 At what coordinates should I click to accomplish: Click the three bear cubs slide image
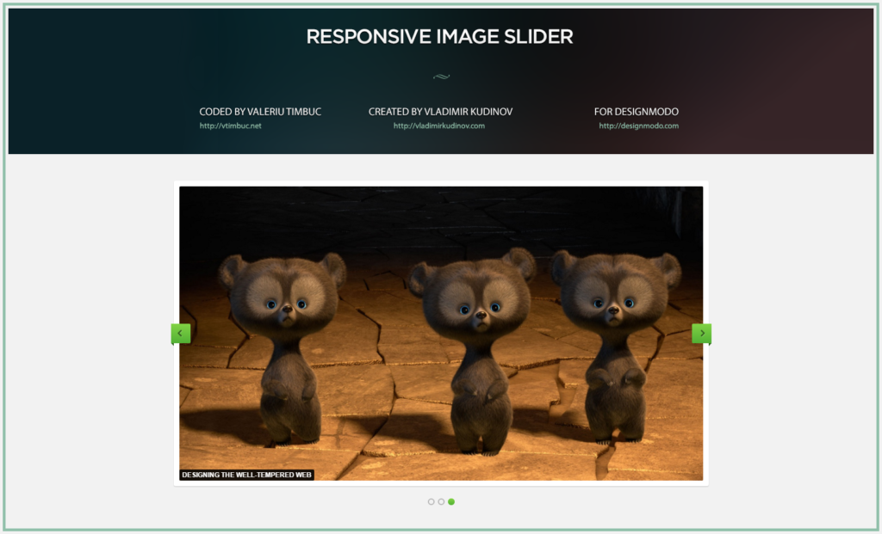tap(441, 334)
